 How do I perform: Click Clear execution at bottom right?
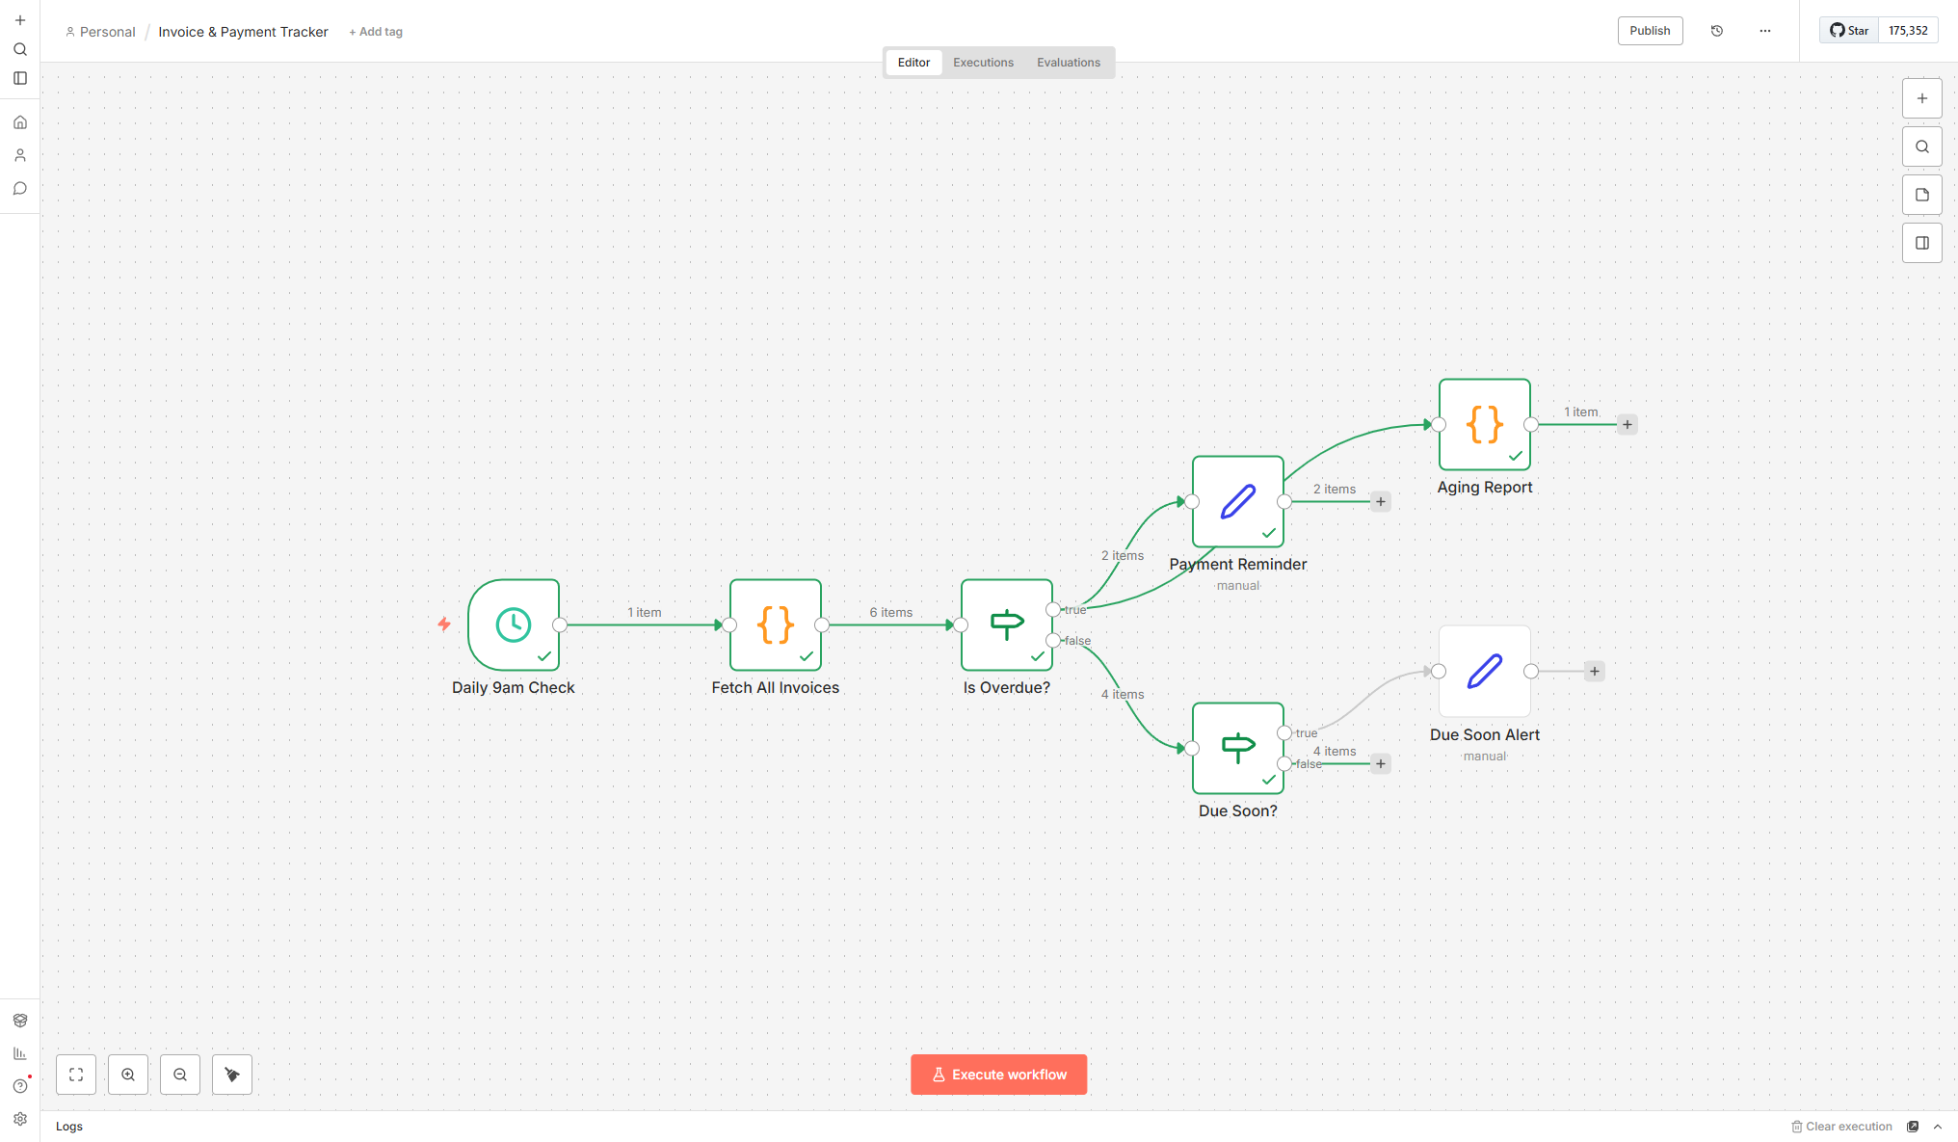click(1843, 1126)
